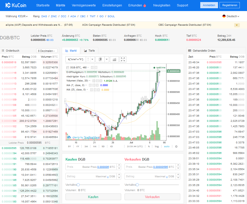Open Vermögenswerte in navigation
This screenshot has height=204, width=247.
point(84,5)
